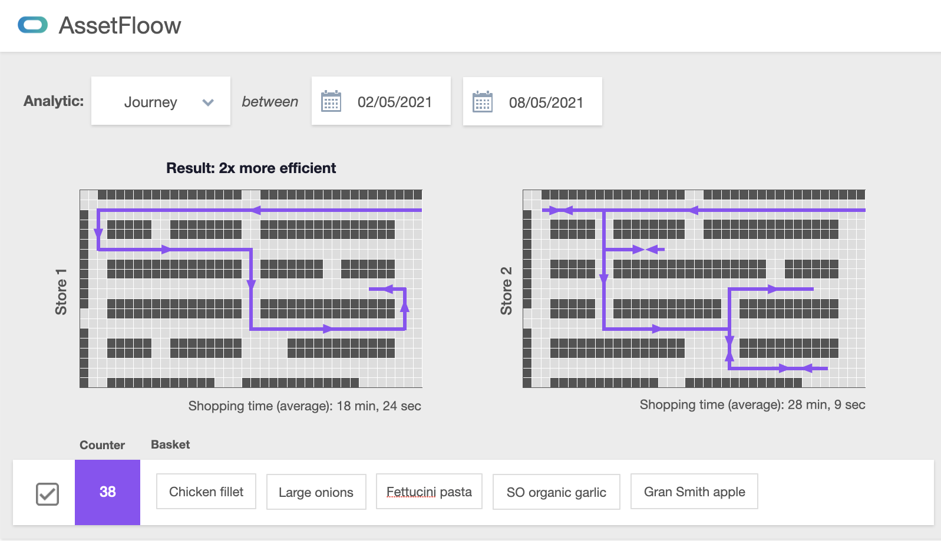
Task: Select the Large onions basket item
Action: (x=316, y=492)
